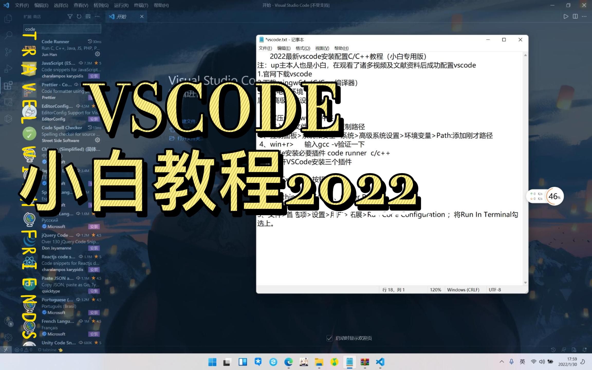Image resolution: width=592 pixels, height=370 pixels.
Task: Toggle 启动时显示欢迎页 checkbox
Action: coord(329,338)
